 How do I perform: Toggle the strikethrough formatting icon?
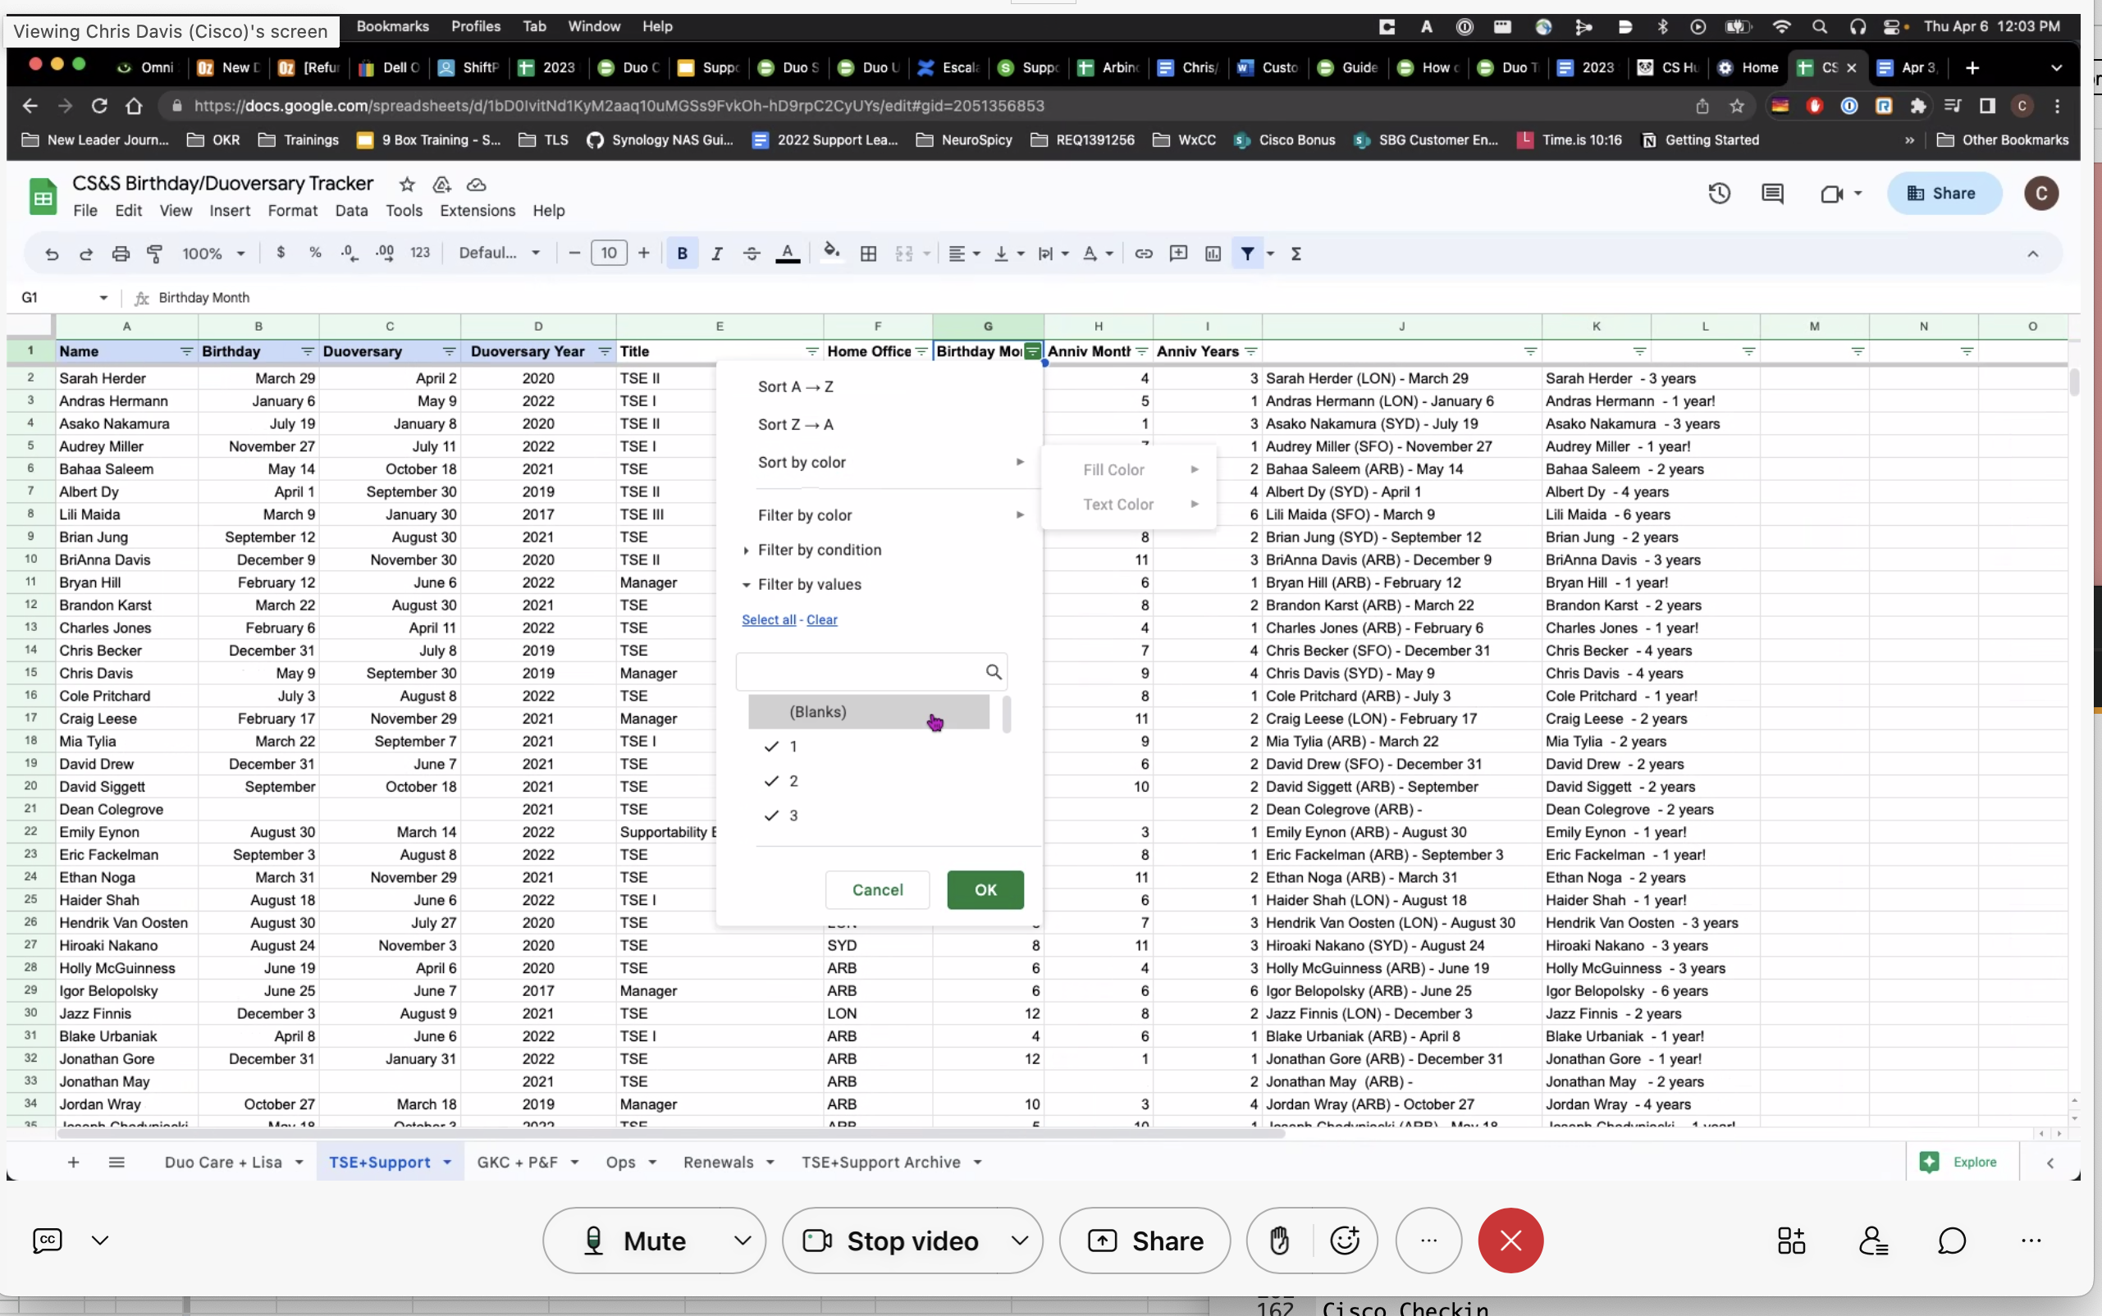752,254
